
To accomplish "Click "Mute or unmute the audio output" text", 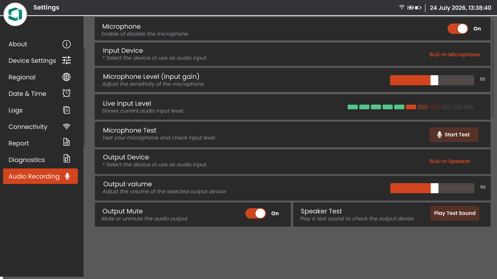I will (145, 219).
